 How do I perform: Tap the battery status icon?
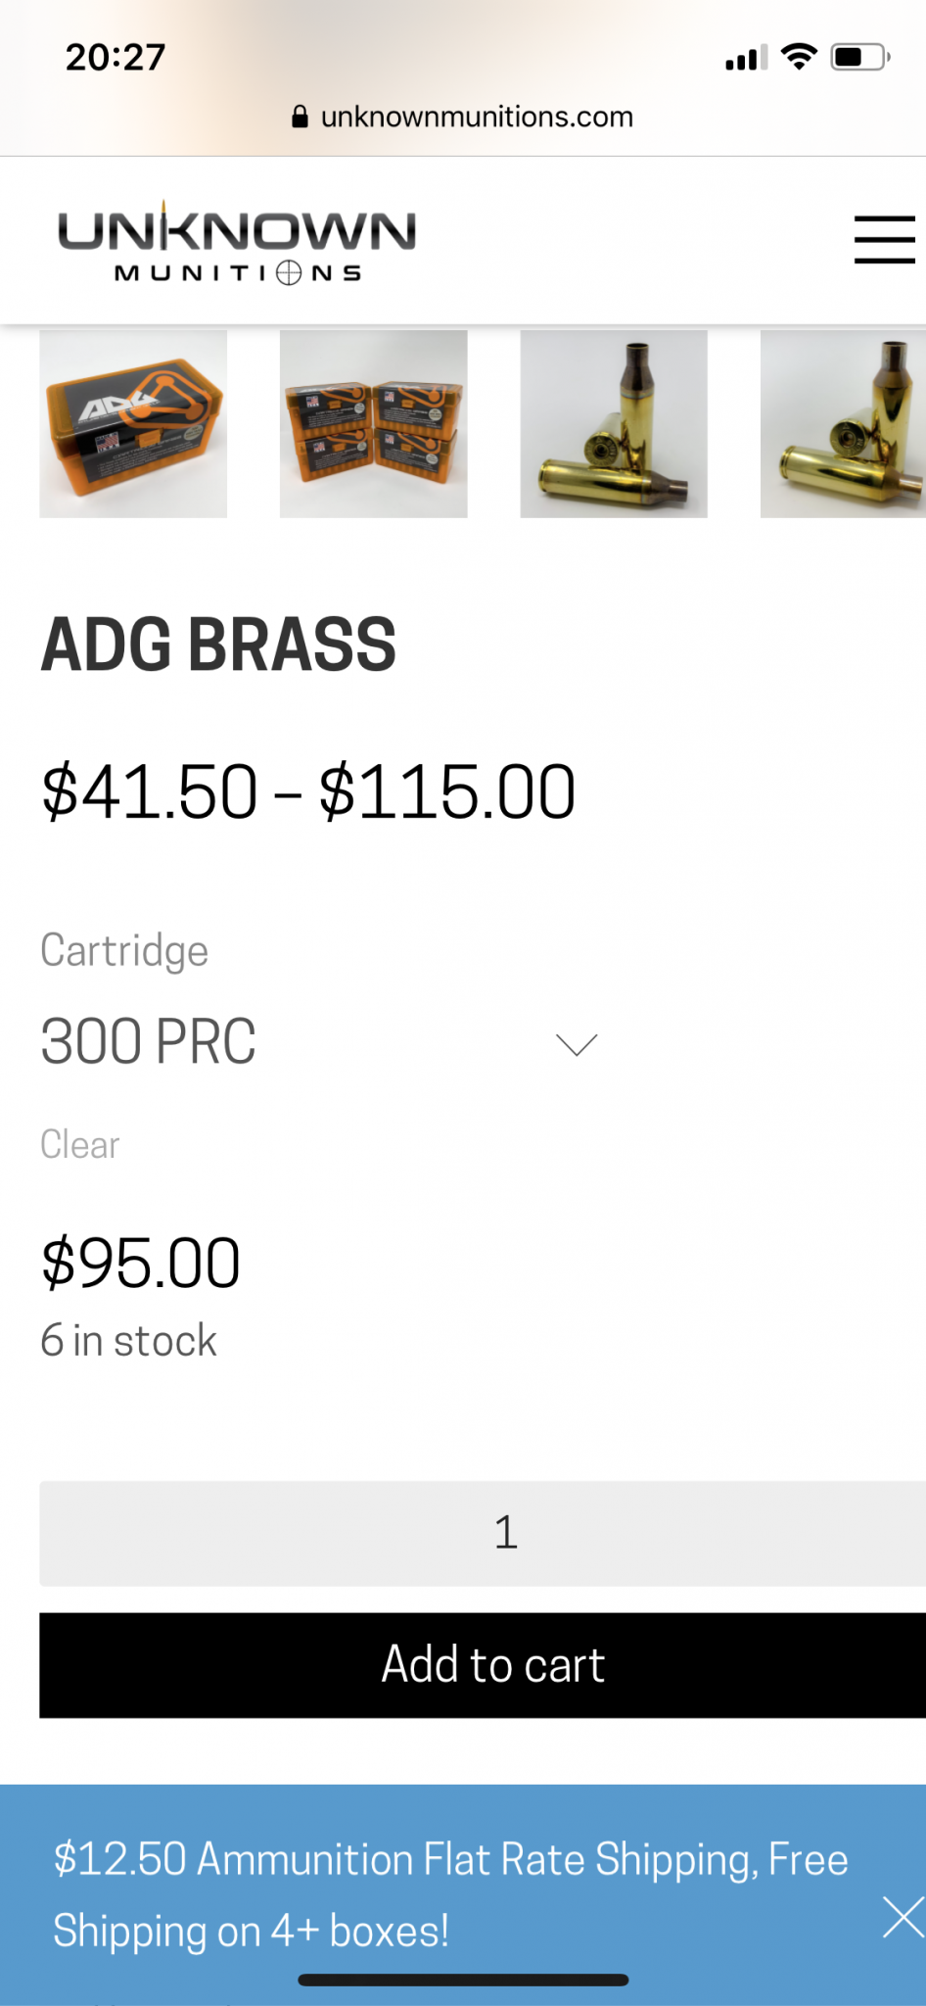(x=859, y=57)
